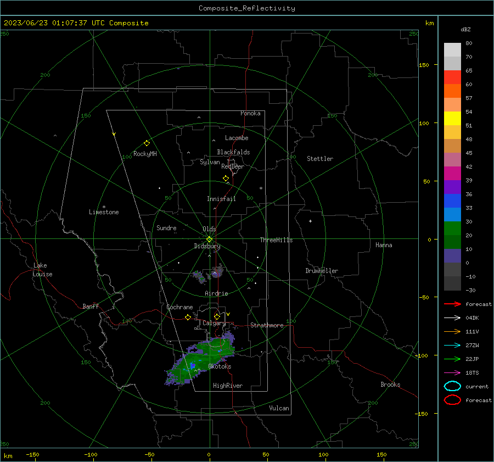494x462 pixels.
Task: Click the yellow diamond marker above Calgary
Action: click(217, 316)
